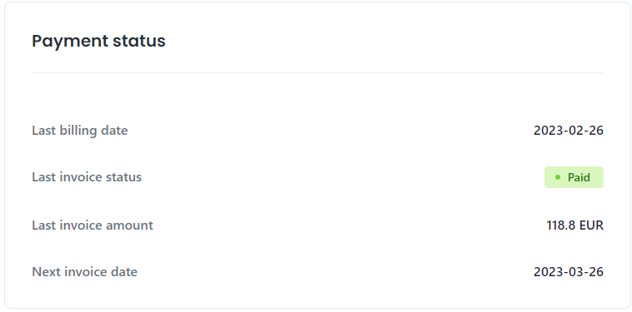Screen dimensions: 632x312
Task: Click the divider line under Payment status
Action: 318,72
